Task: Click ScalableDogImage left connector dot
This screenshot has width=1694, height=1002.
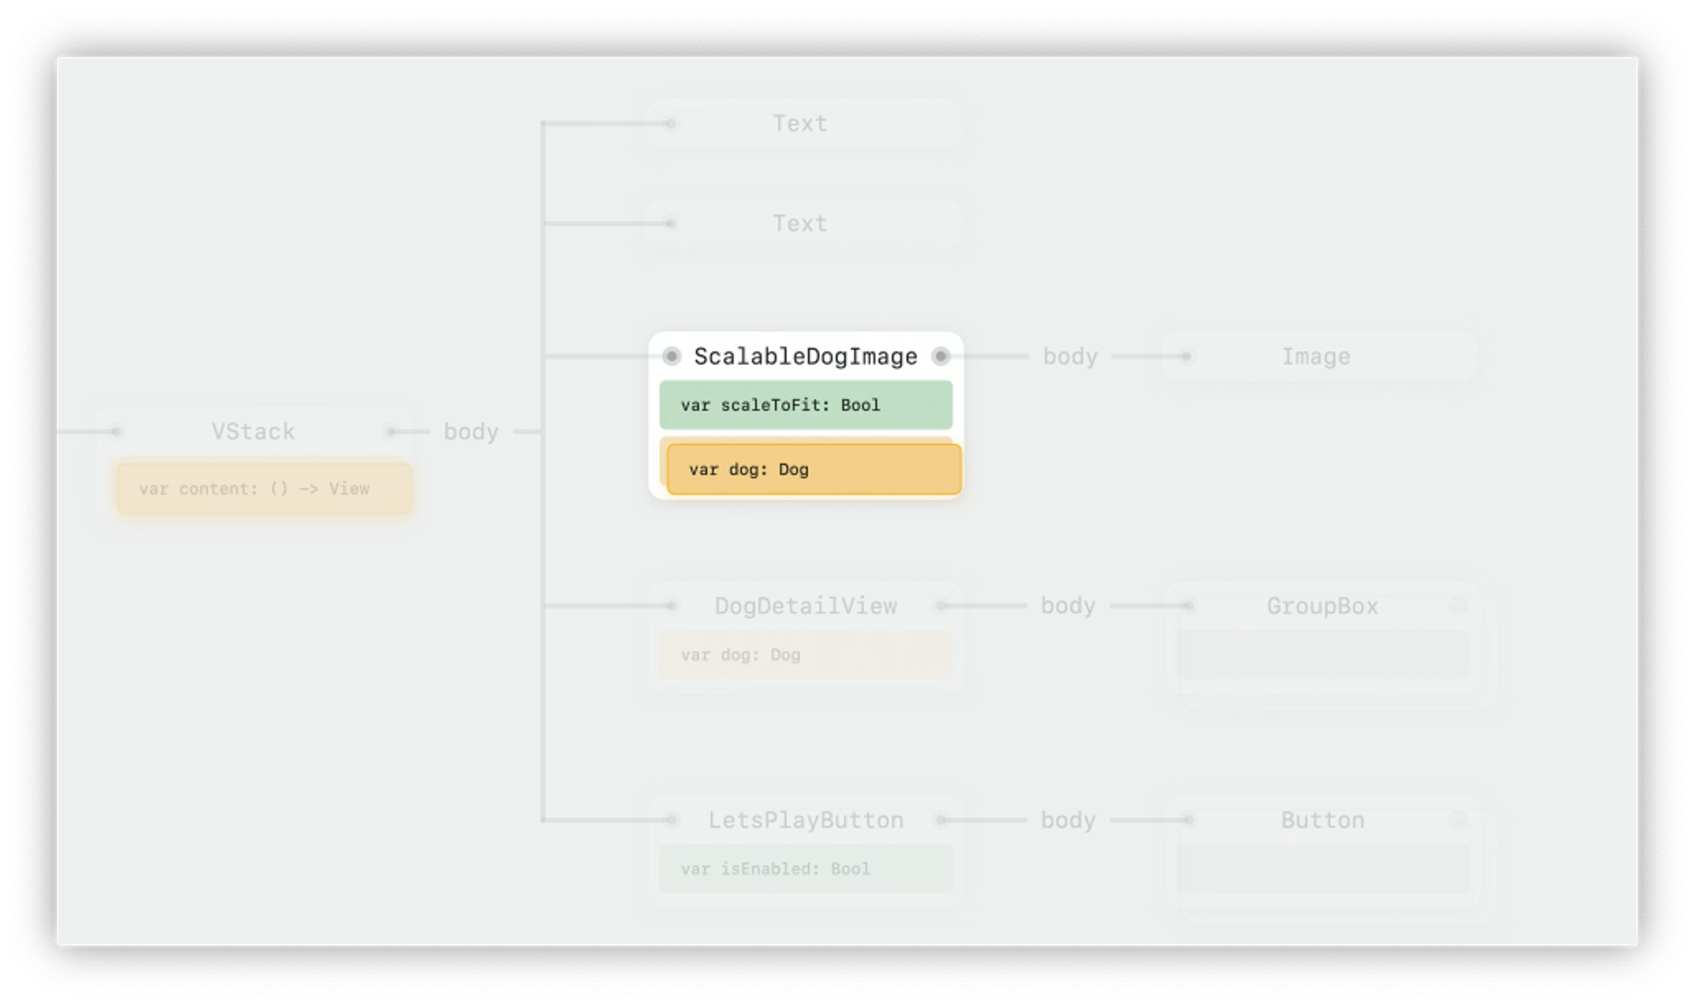Action: (x=672, y=357)
